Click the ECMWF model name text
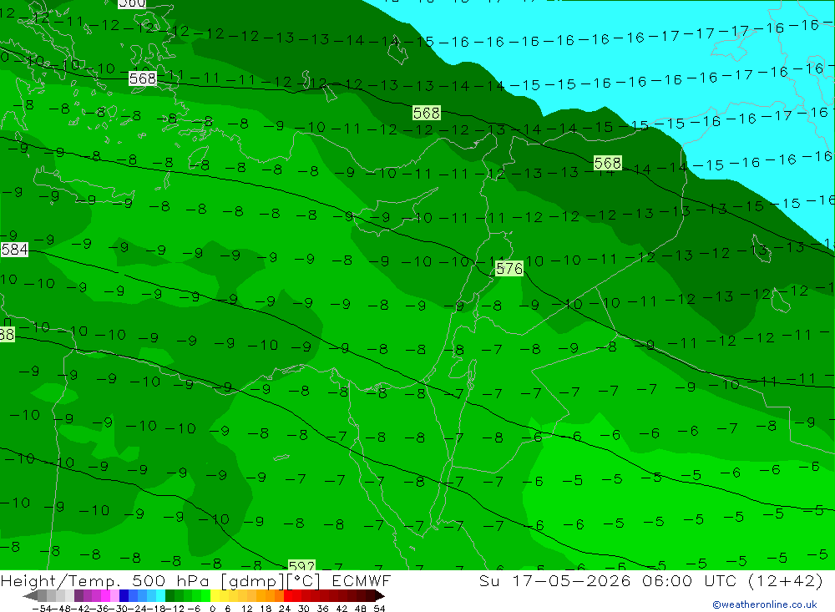The width and height of the screenshot is (835, 612). click(361, 581)
